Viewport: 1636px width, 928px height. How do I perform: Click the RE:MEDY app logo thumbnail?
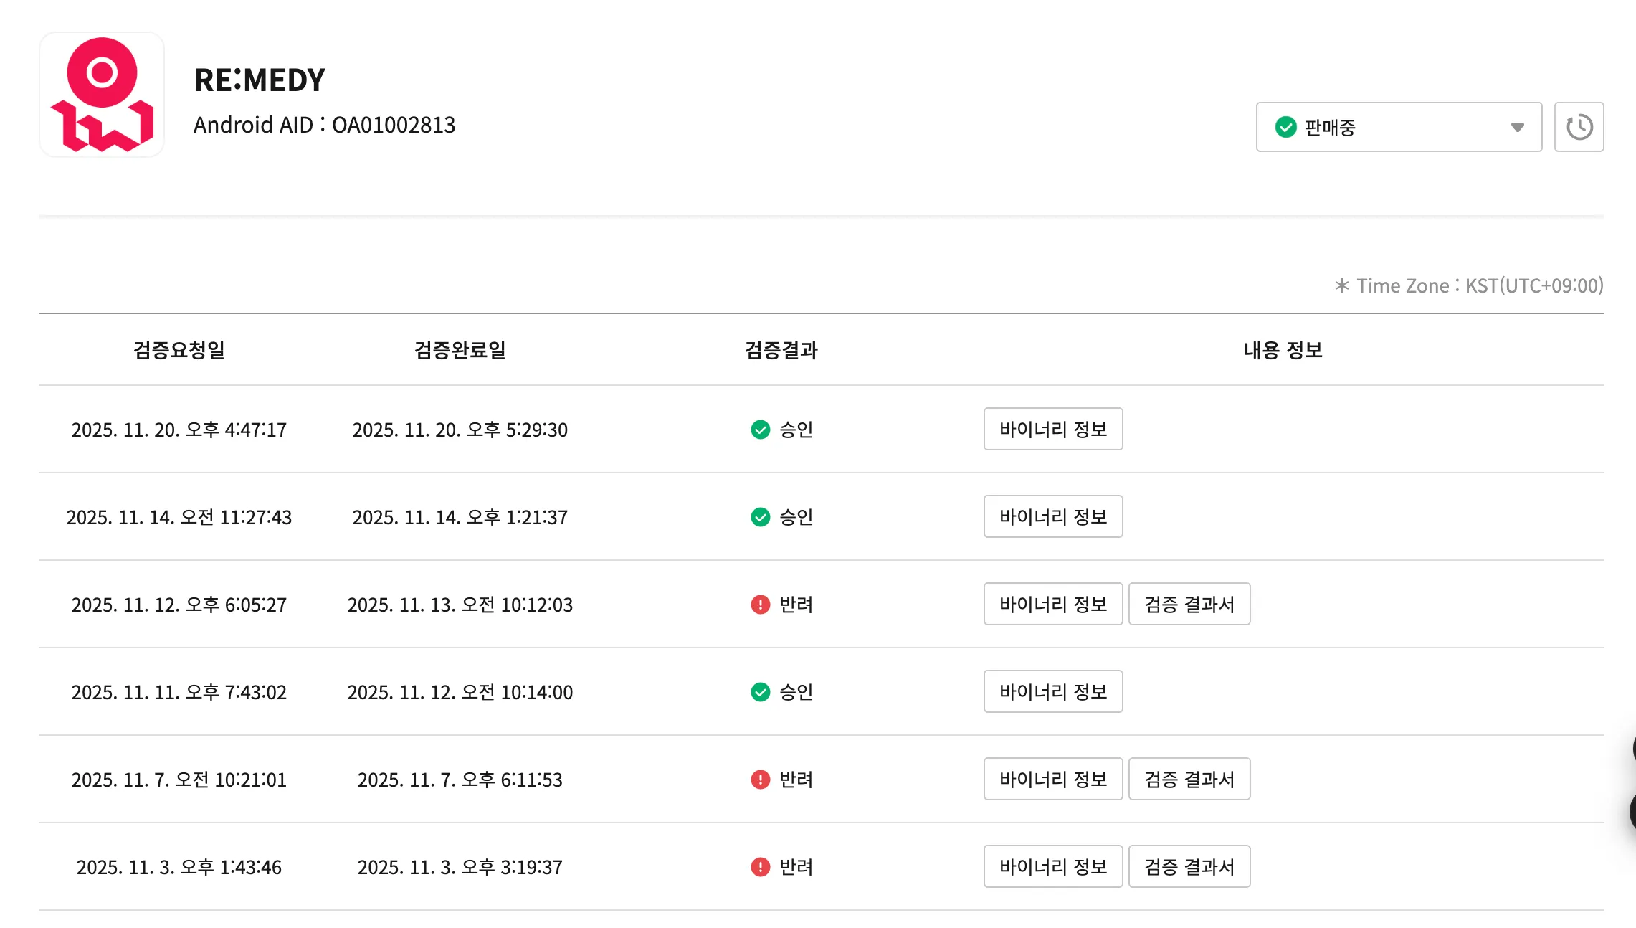click(x=102, y=94)
